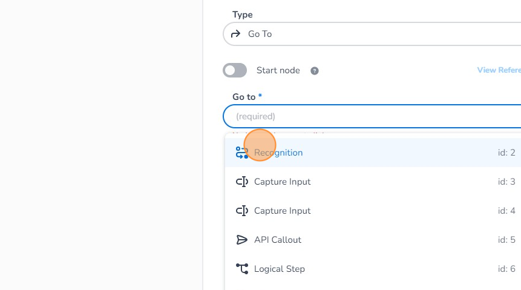
Task: Click the 'id: 5' label of API Callout
Action: [506, 240]
